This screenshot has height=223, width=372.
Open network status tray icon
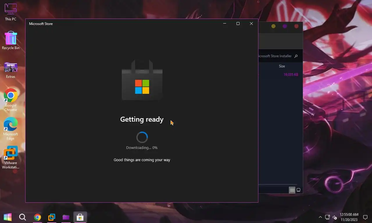327,217
